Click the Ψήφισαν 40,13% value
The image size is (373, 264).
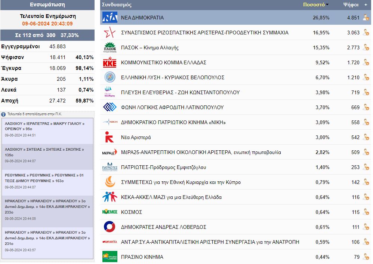pyautogui.click(x=84, y=57)
